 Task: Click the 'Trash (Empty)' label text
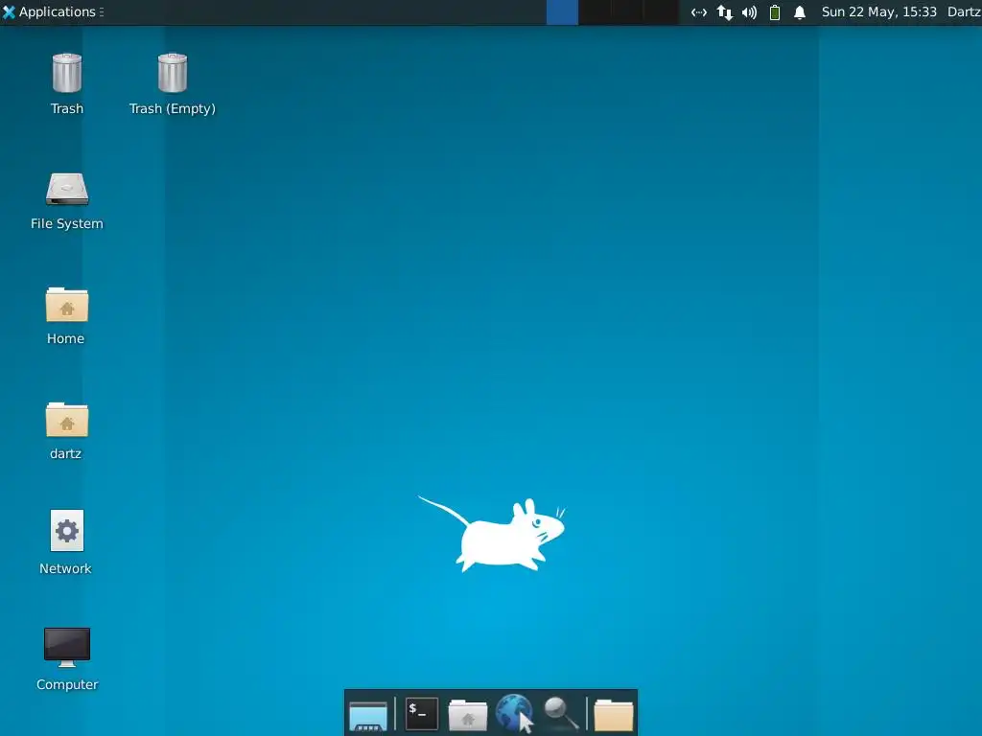pyautogui.click(x=173, y=109)
